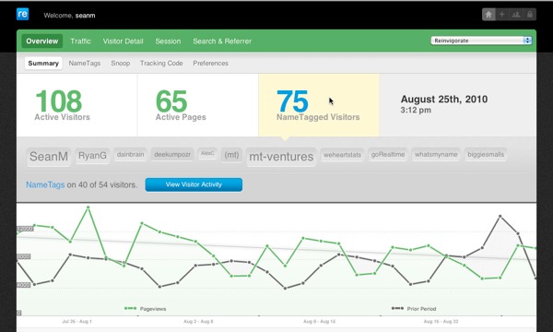Open the Tracking Code sub-tab
The width and height of the screenshot is (553, 332).
[x=161, y=63]
